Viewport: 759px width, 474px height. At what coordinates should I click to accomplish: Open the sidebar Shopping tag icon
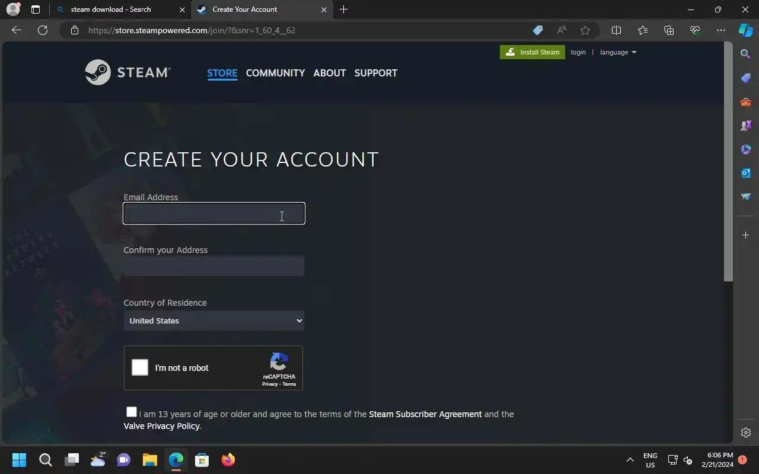click(746, 78)
